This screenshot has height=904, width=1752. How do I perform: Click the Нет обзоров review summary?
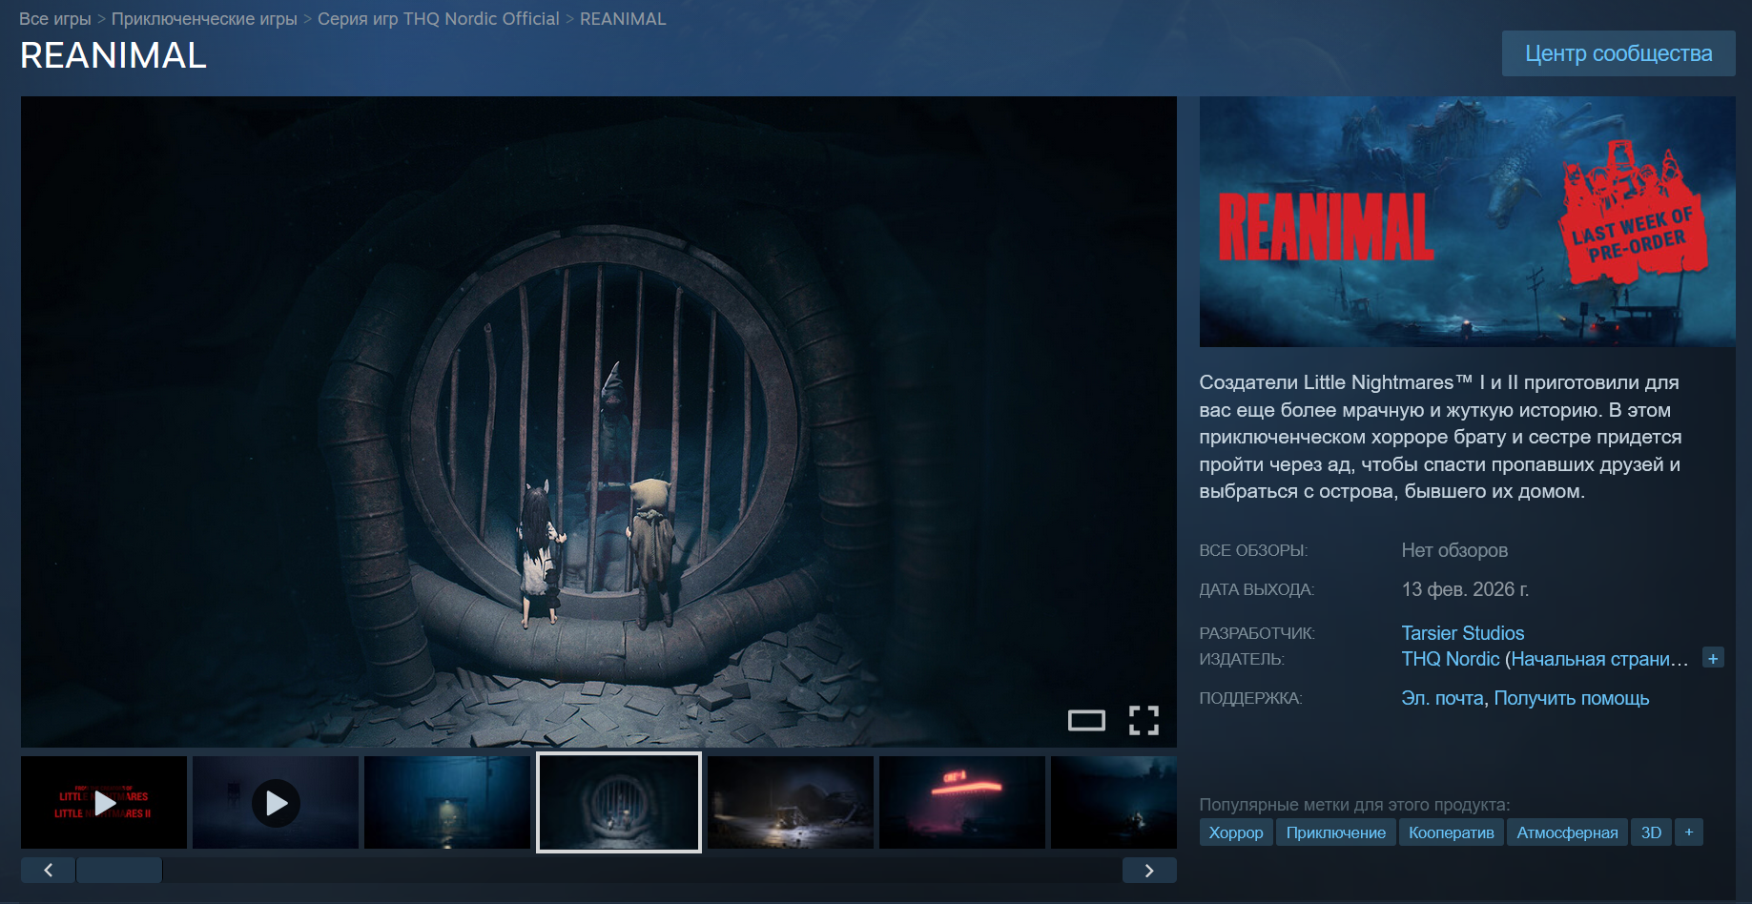click(x=1454, y=550)
